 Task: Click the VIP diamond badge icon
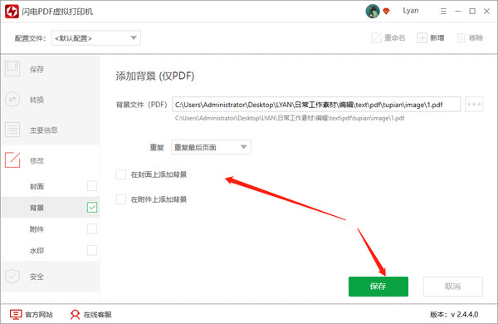pos(386,12)
